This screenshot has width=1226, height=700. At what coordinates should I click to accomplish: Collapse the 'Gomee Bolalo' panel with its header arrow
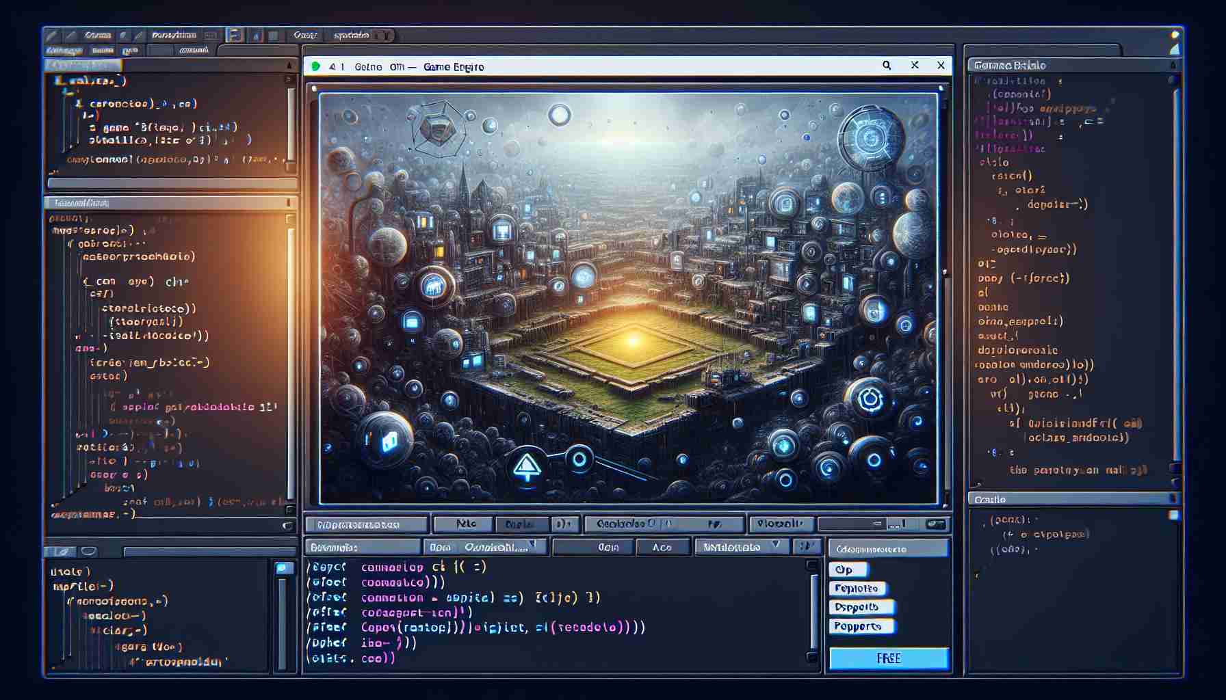pyautogui.click(x=1173, y=65)
